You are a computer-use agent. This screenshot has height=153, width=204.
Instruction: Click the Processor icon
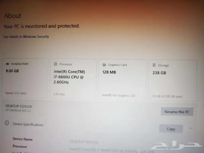click(56, 64)
